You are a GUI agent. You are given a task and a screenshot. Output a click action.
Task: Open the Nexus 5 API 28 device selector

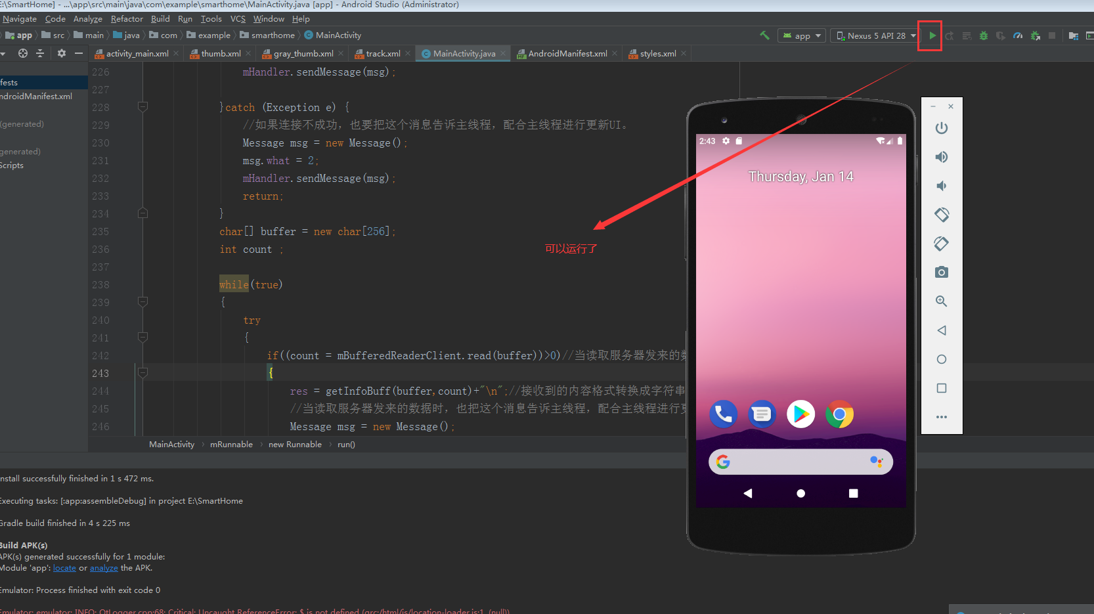873,36
